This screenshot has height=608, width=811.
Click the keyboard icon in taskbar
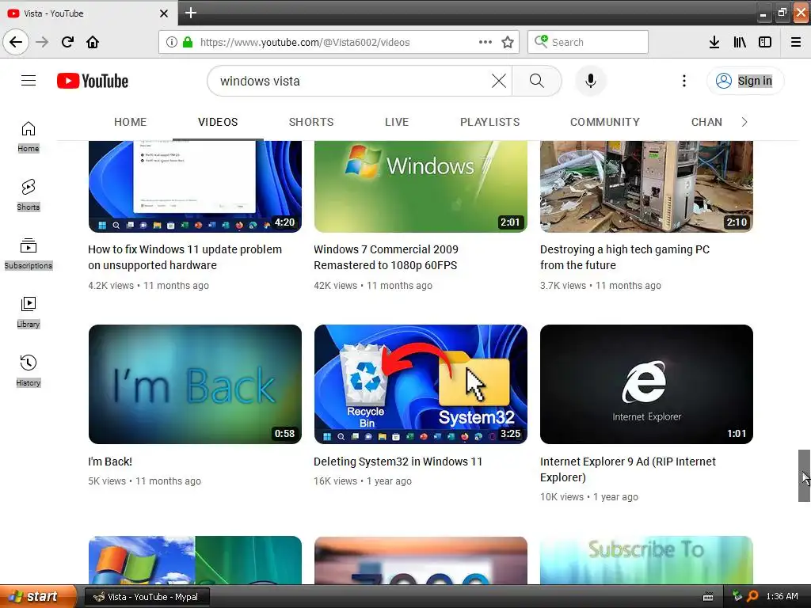tap(708, 597)
